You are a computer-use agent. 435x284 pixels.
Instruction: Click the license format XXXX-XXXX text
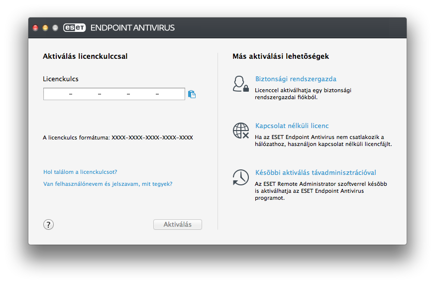(118, 138)
